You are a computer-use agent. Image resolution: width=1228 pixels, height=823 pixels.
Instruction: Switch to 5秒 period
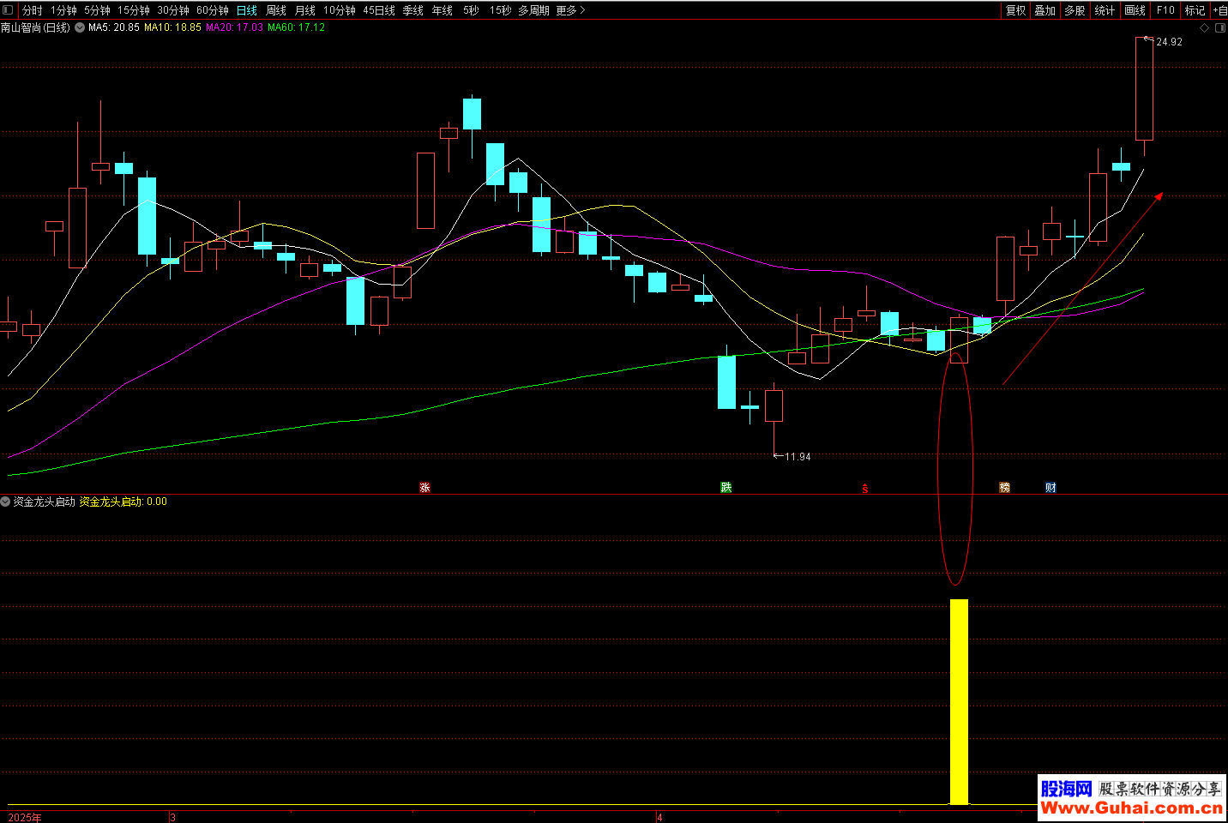[x=471, y=10]
